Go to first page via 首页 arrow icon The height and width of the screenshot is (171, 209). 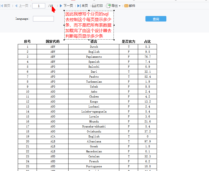[x=2, y=6]
